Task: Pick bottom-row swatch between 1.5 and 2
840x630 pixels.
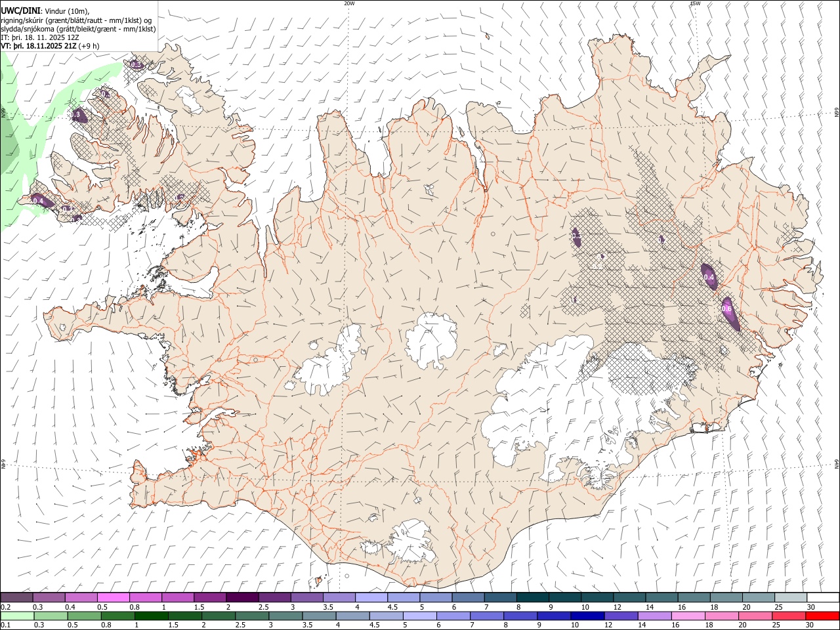Action: pos(186,616)
